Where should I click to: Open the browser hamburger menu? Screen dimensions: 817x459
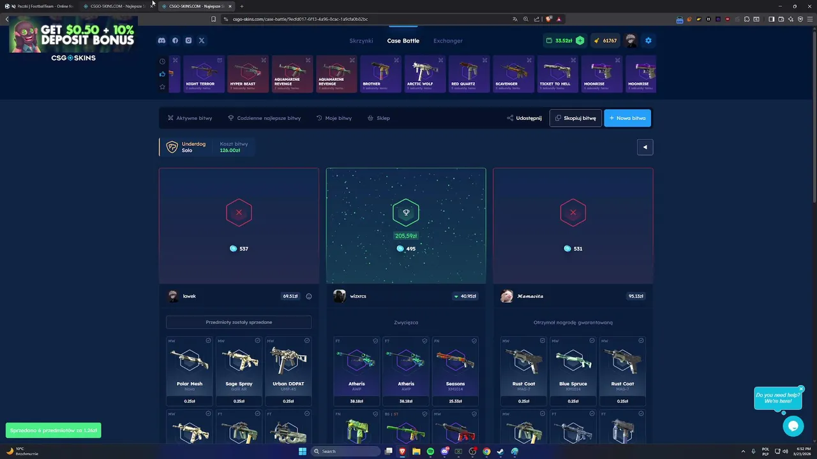tap(809, 19)
